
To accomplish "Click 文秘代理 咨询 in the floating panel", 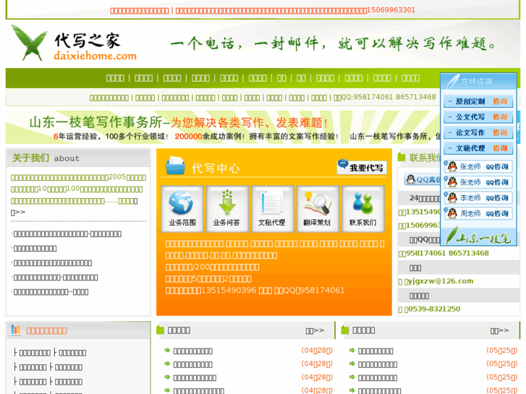I will [x=478, y=148].
